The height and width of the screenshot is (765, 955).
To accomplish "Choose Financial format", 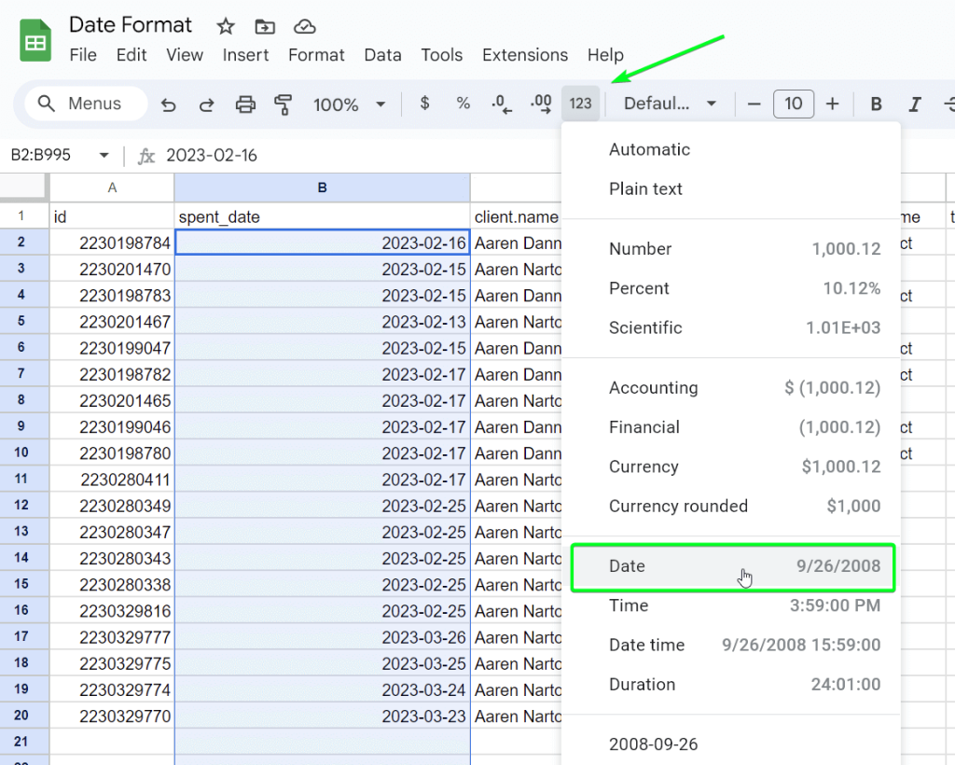I will tap(731, 427).
